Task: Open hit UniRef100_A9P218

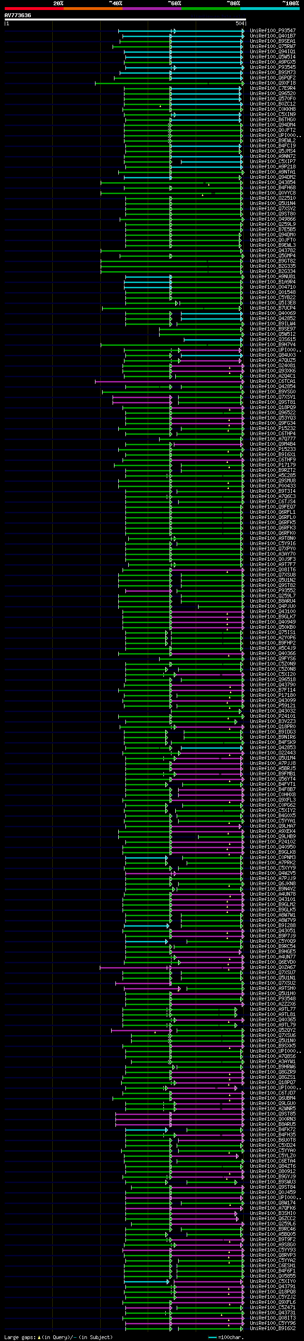Action: 273,166
